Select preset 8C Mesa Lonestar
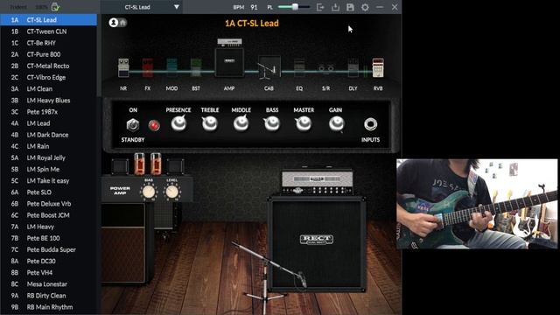The width and height of the screenshot is (560, 315). (49, 283)
